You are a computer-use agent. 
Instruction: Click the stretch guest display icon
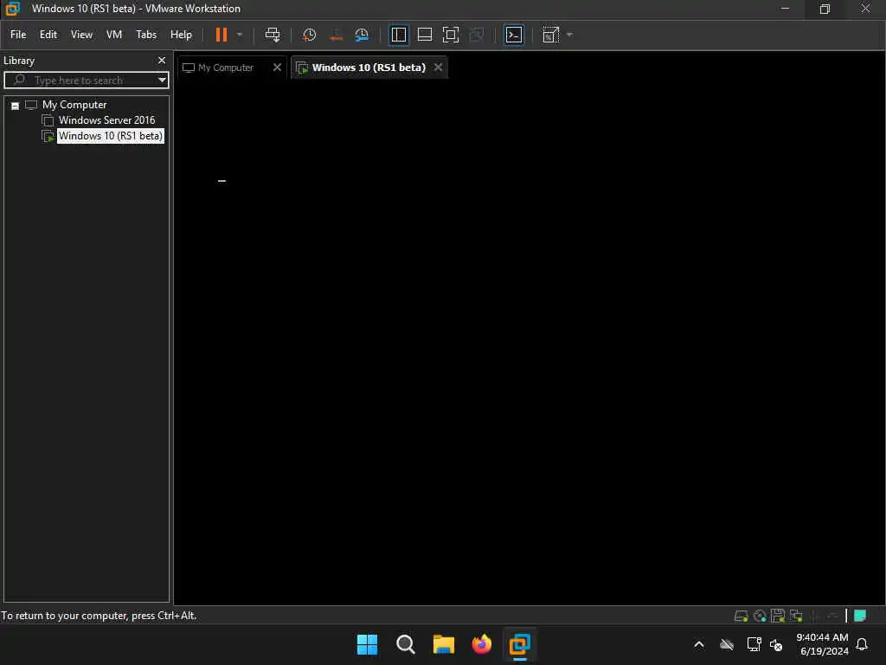click(550, 35)
